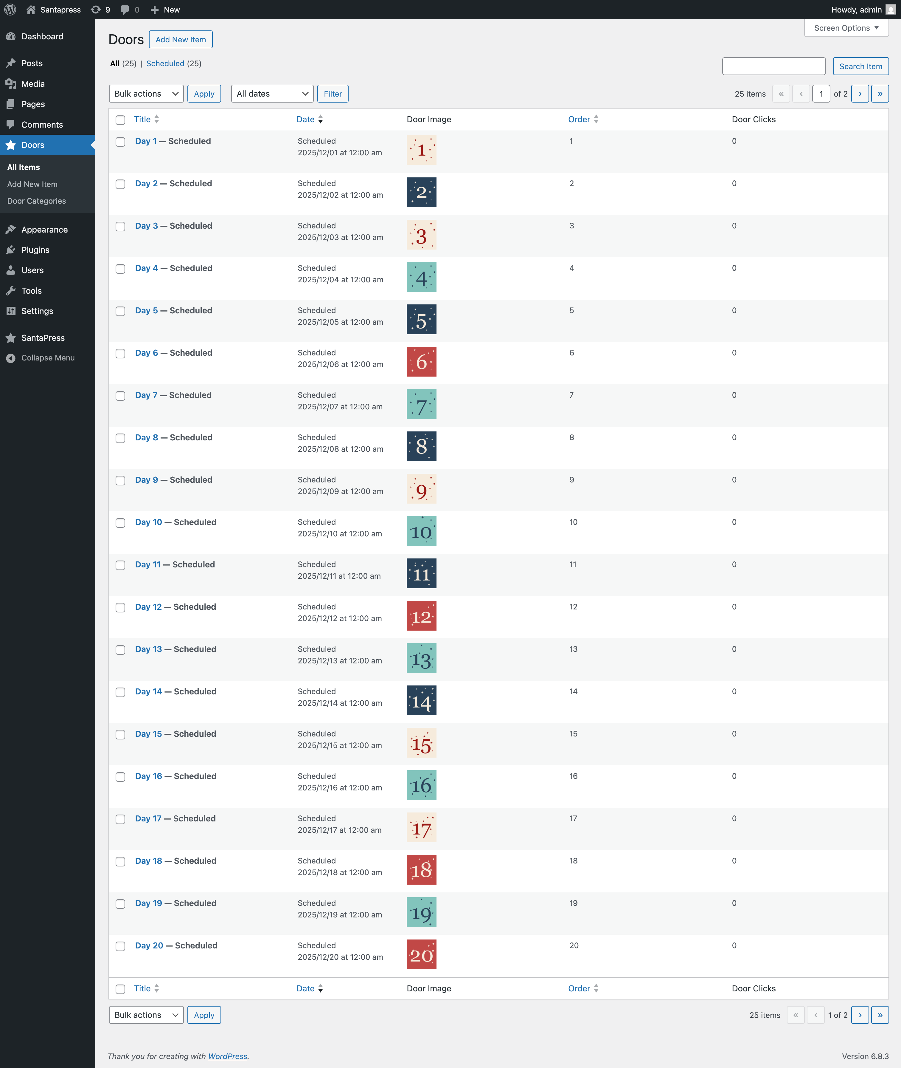
Task: Open SantaPress star menu in the sidebar
Action: pos(11,338)
